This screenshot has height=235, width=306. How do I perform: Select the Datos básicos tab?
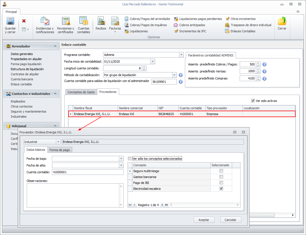tap(36, 150)
